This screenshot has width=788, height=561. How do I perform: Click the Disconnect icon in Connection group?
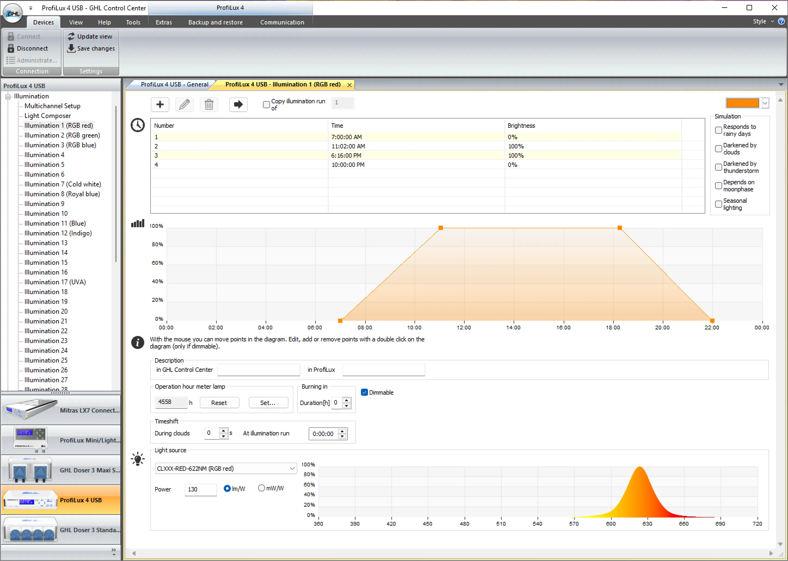click(x=11, y=48)
